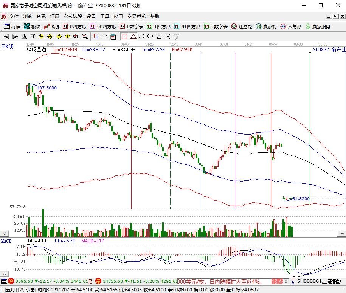346x293 pixels.
Task: Click the 日K线 period label
Action: pos(7,46)
